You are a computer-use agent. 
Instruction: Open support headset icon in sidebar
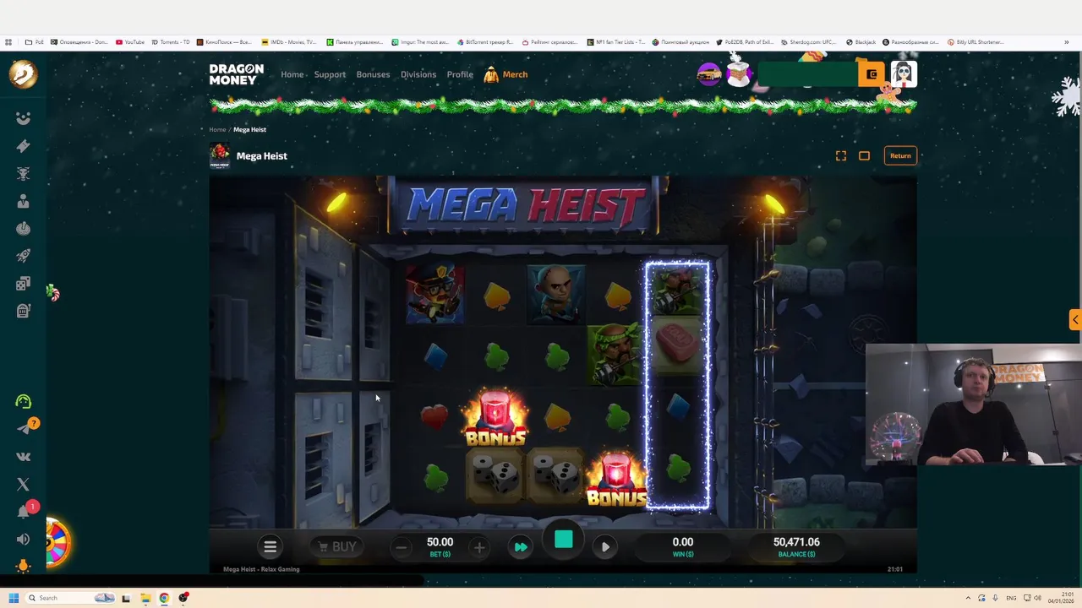point(23,402)
